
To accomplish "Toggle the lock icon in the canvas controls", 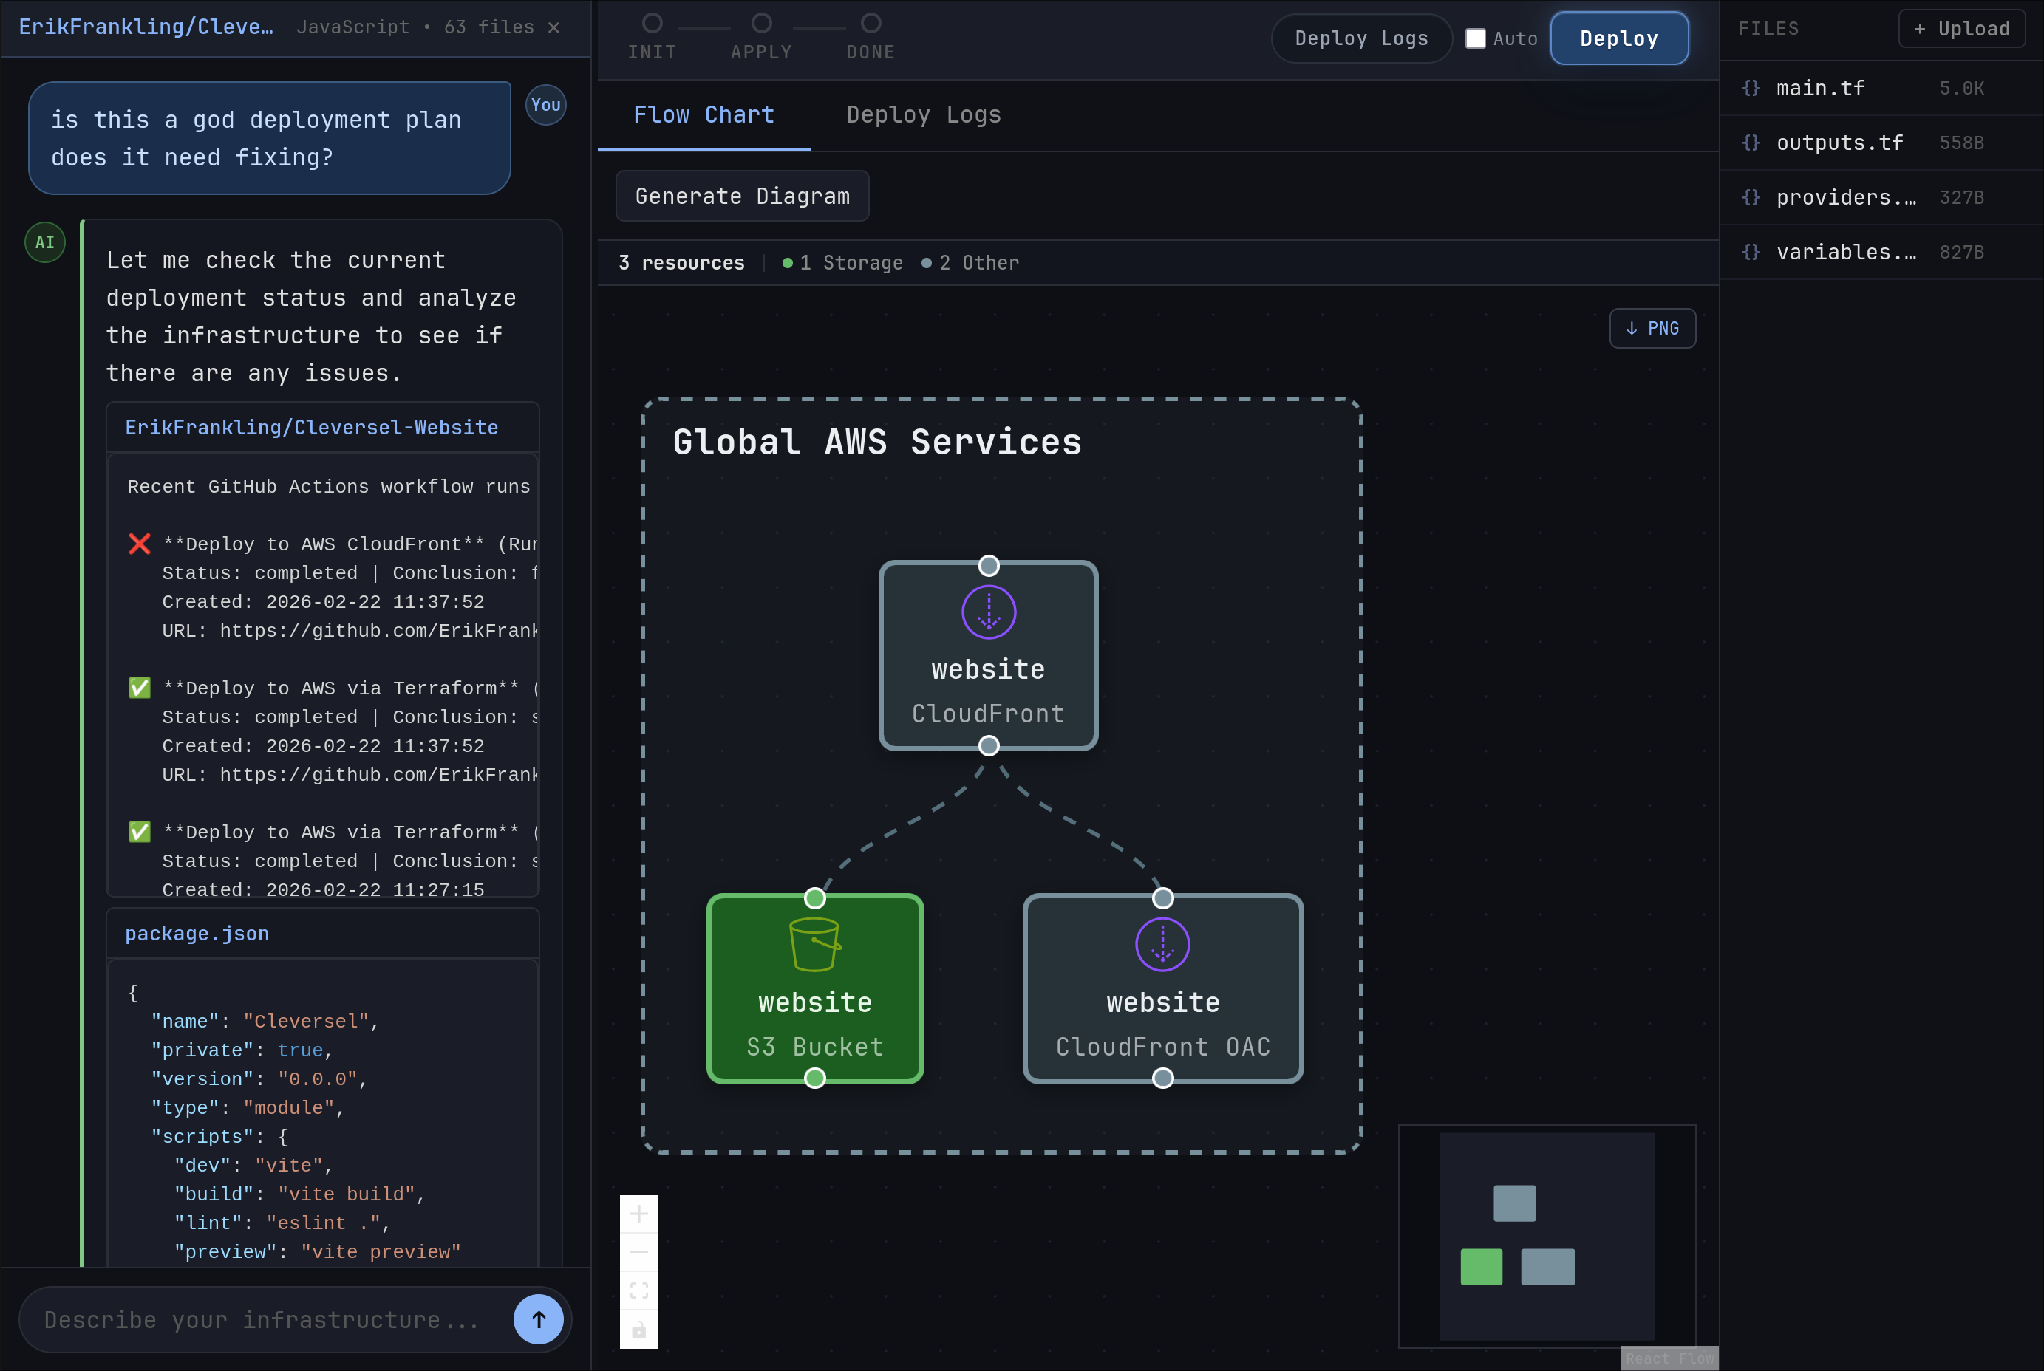I will coord(639,1330).
